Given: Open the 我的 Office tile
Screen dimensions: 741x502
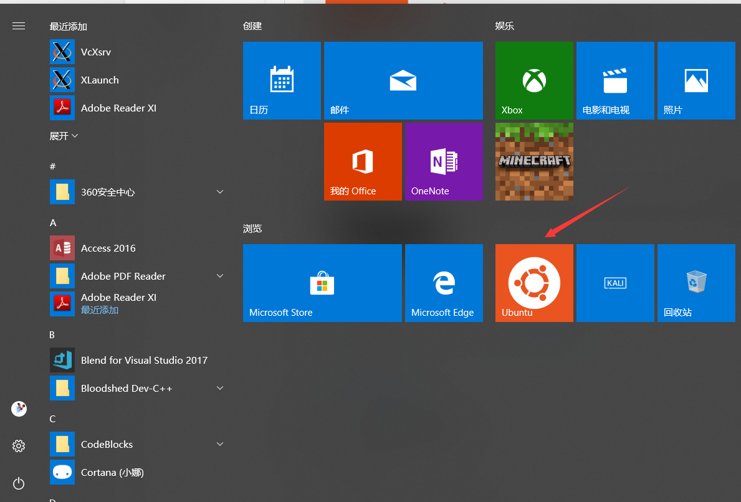Looking at the screenshot, I should pyautogui.click(x=363, y=161).
